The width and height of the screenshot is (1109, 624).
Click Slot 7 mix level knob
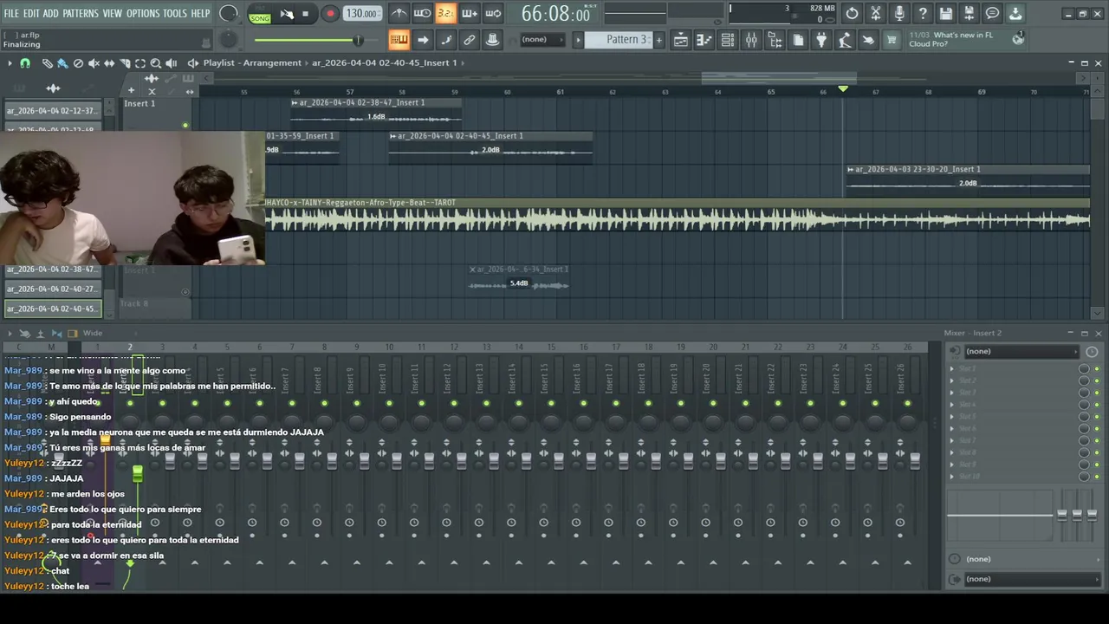[1084, 441]
